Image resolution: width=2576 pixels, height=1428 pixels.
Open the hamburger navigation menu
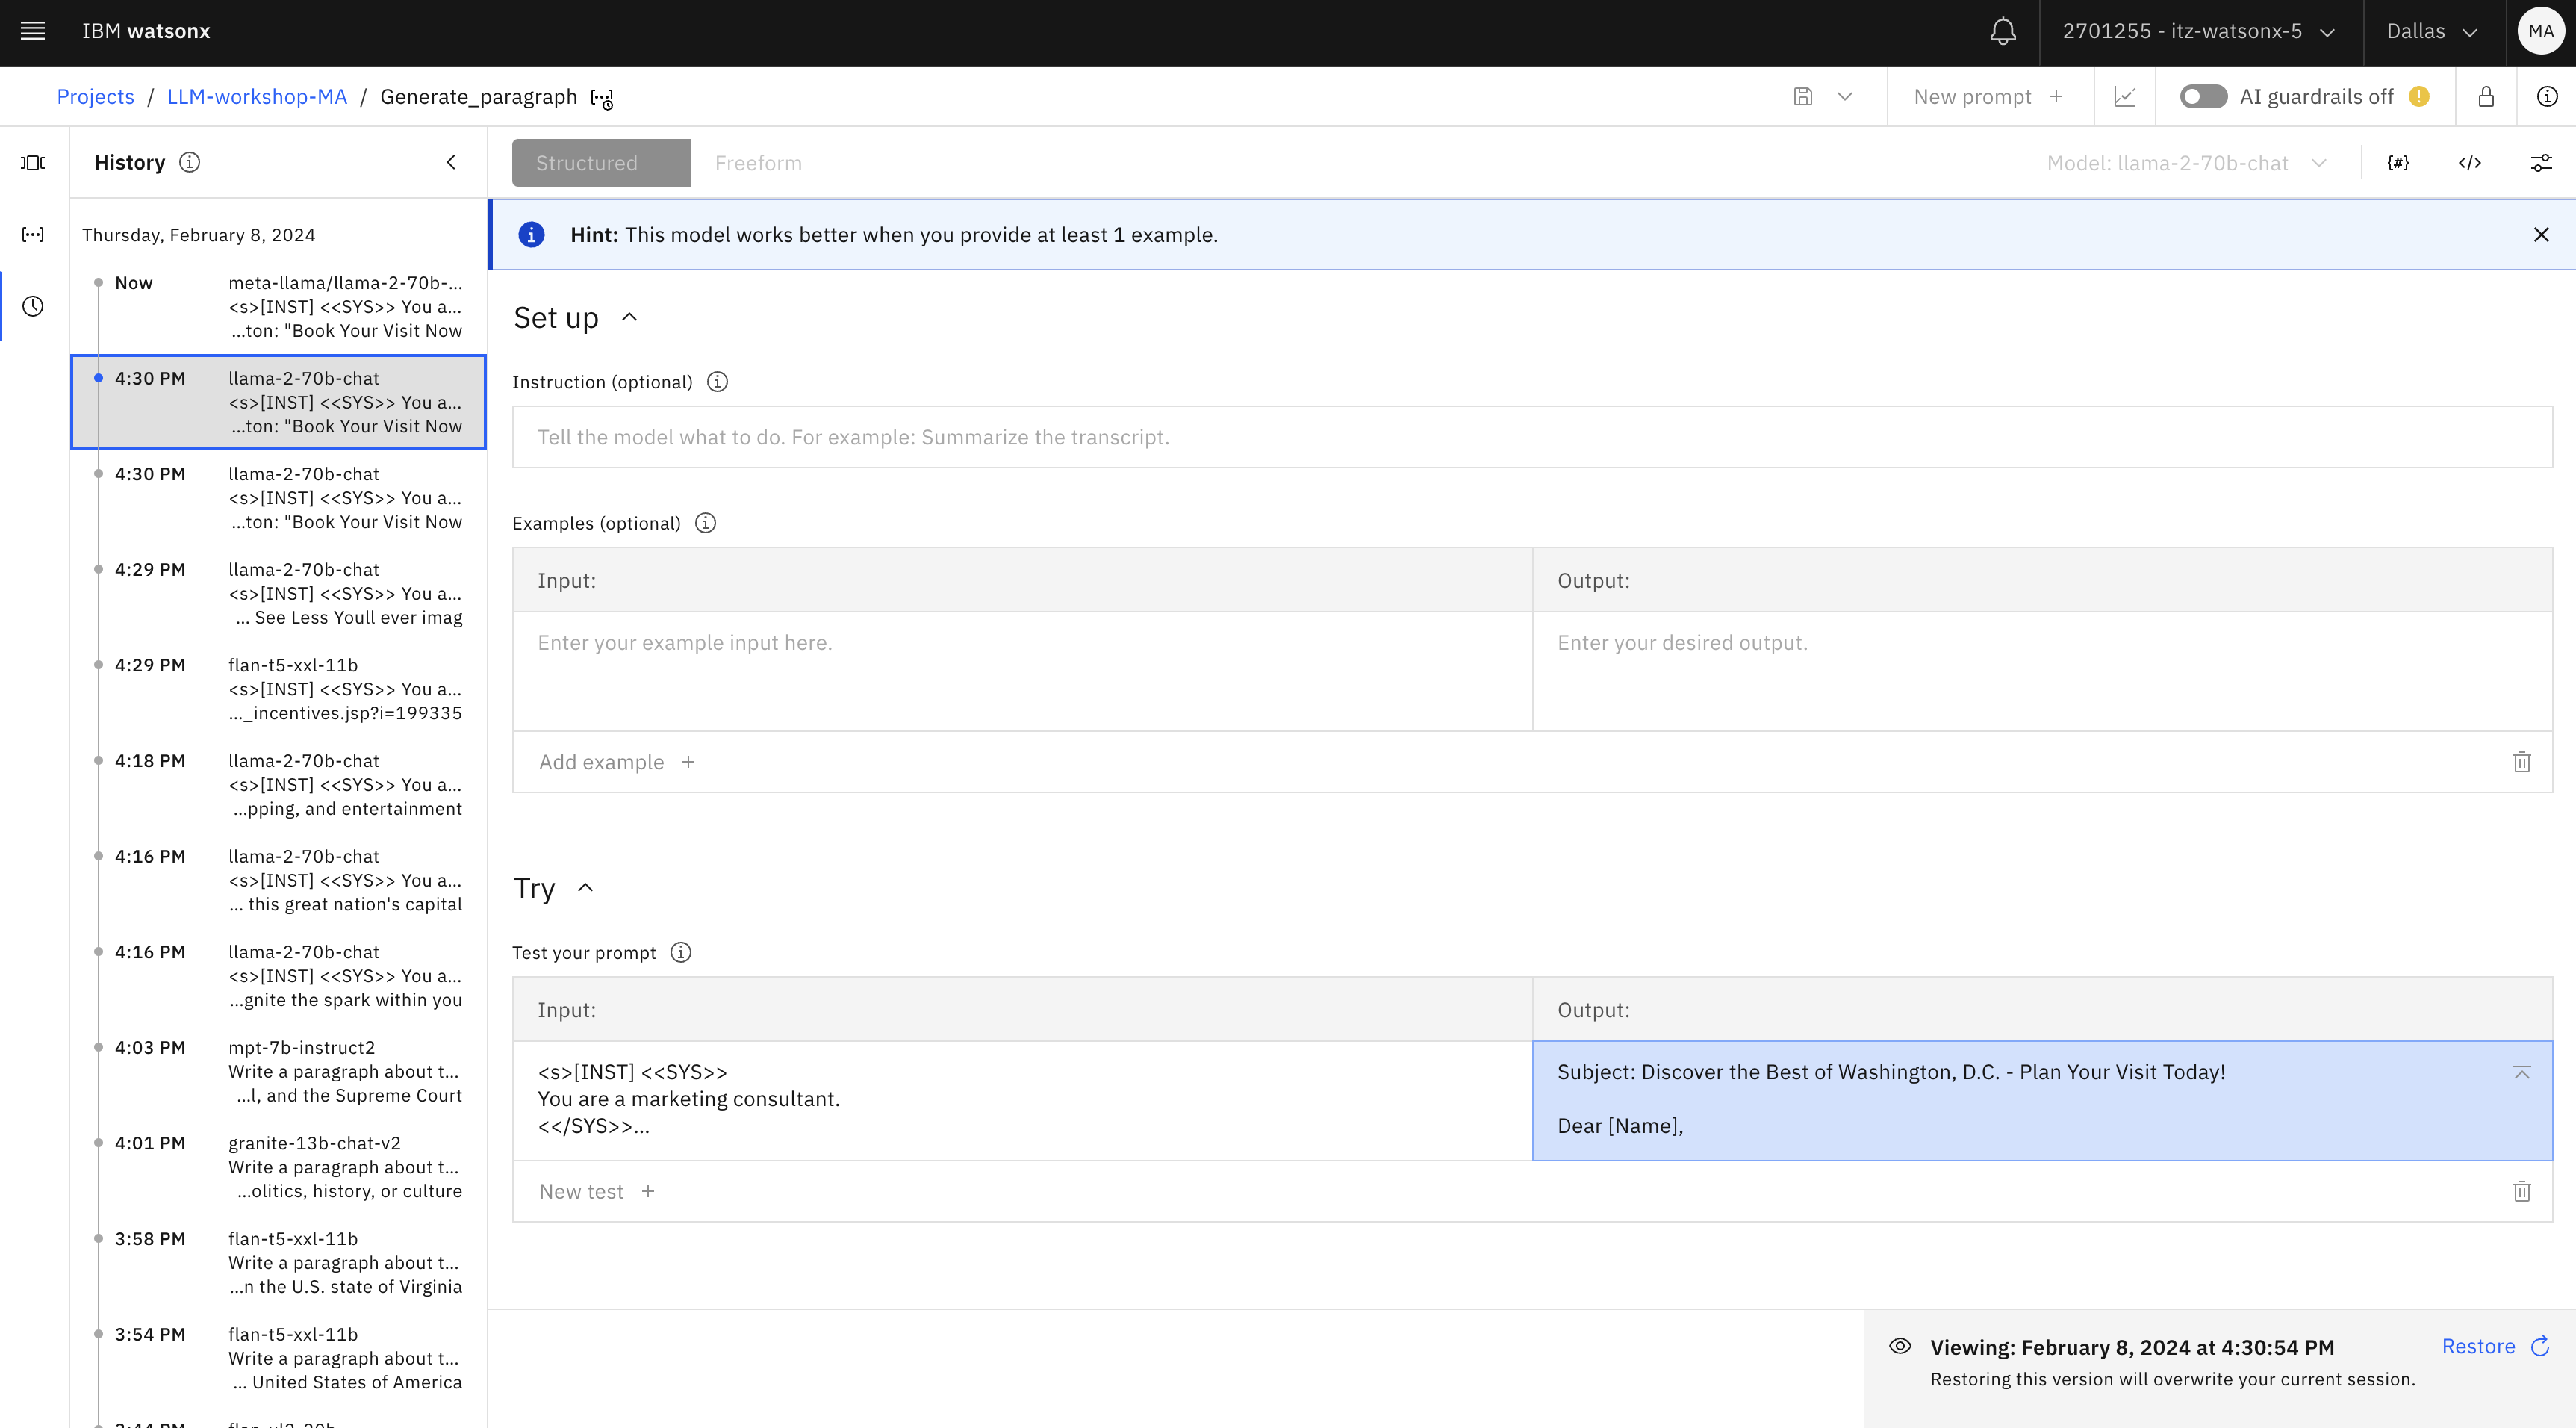coord(33,31)
